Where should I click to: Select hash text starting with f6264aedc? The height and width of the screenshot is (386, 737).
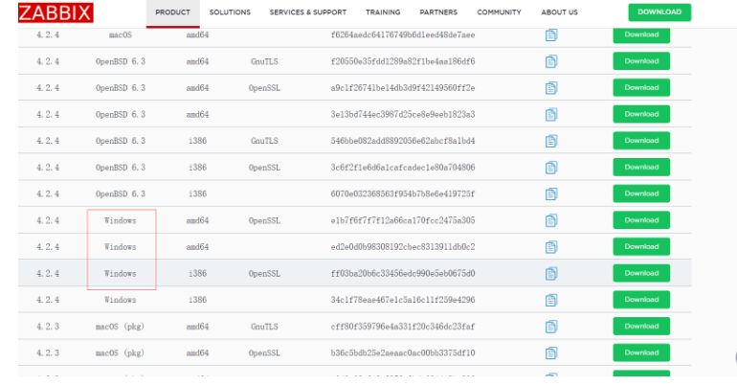click(403, 34)
